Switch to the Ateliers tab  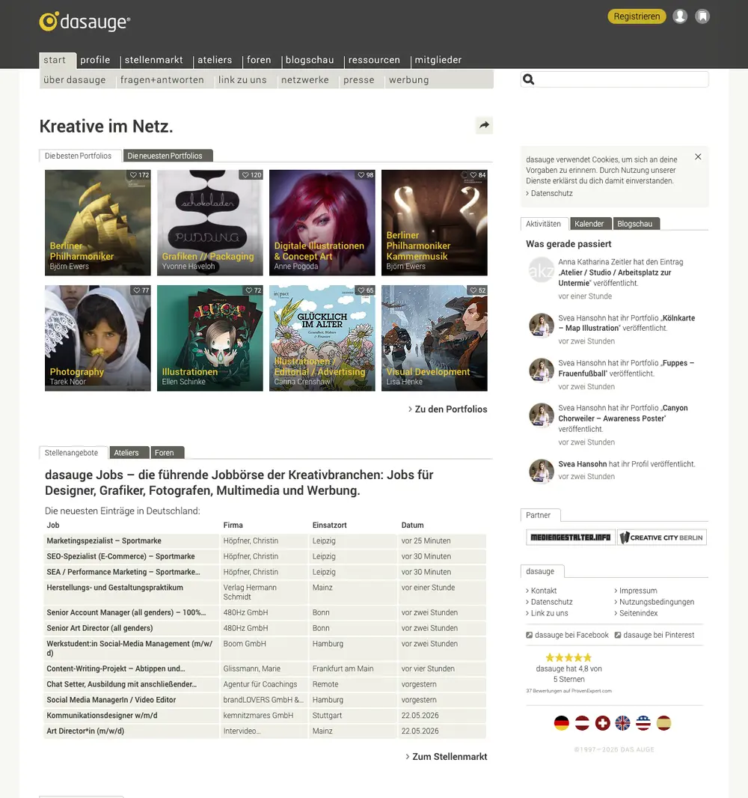tap(129, 452)
